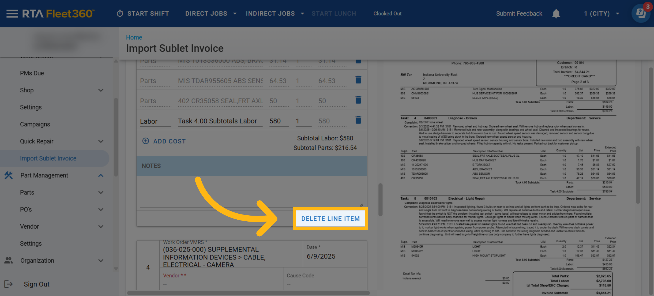Click the notification bell icon
The height and width of the screenshot is (296, 654).
(x=556, y=14)
